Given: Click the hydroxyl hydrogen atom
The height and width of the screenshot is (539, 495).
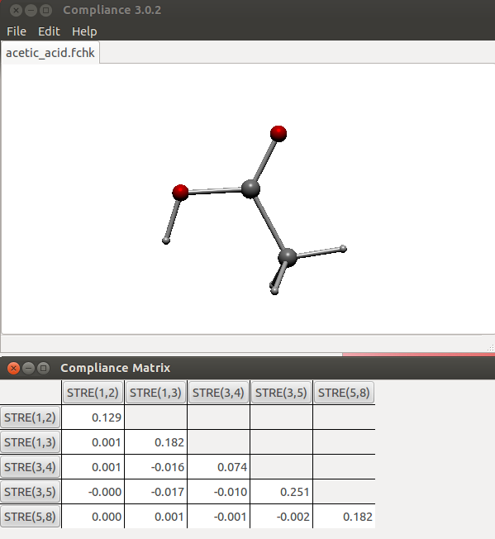Looking at the screenshot, I should (x=166, y=241).
